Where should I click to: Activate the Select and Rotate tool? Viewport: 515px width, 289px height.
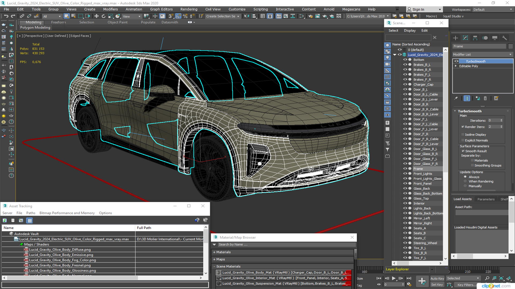pos(104,16)
